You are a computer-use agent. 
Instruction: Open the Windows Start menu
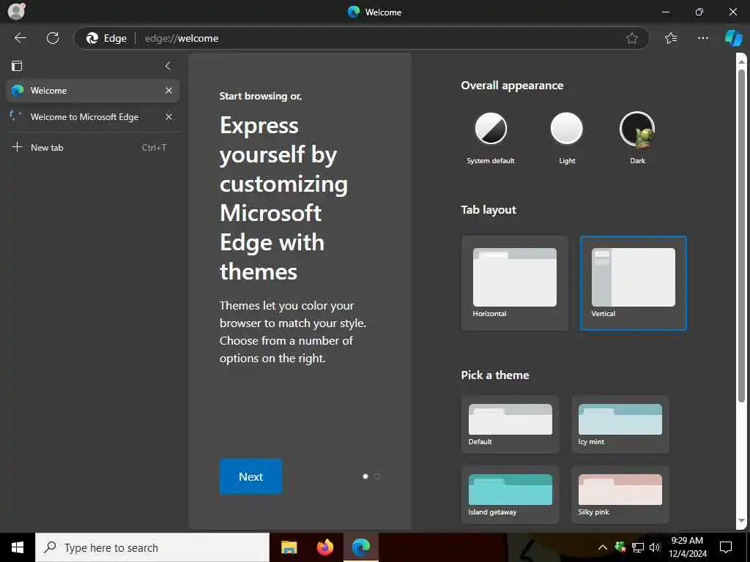(x=18, y=547)
